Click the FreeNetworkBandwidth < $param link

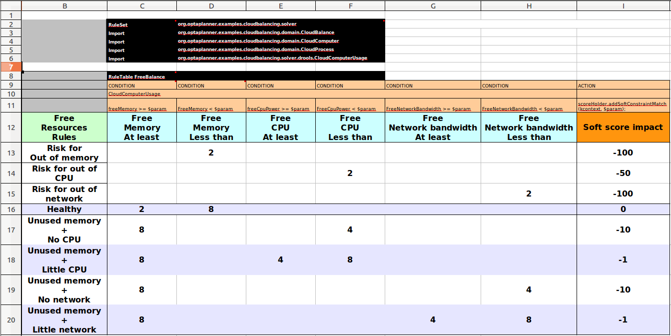click(523, 108)
